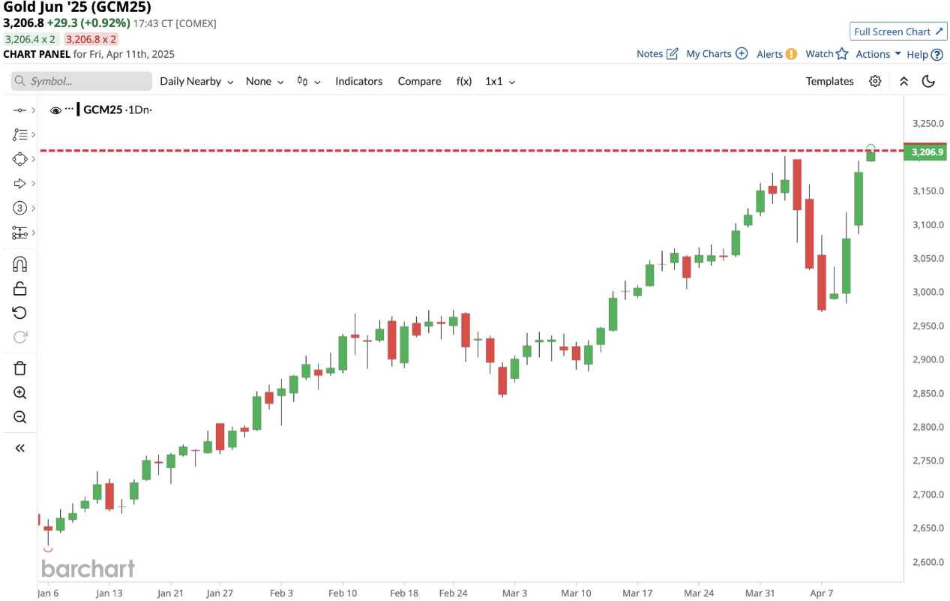950x601 pixels.
Task: Collapse the left drawing toolbar
Action: (20, 448)
